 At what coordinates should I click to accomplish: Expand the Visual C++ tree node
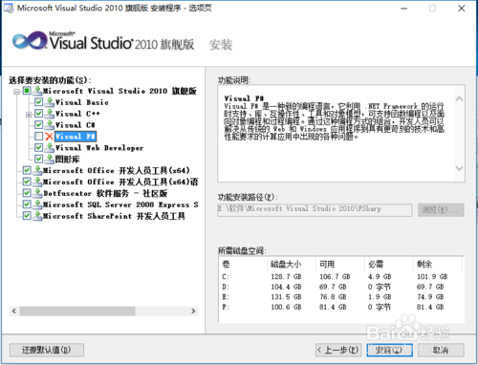[29, 115]
